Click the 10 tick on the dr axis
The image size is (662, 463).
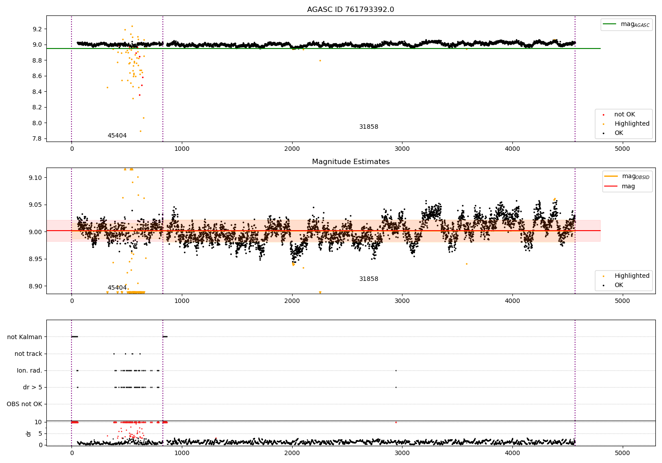click(38, 422)
